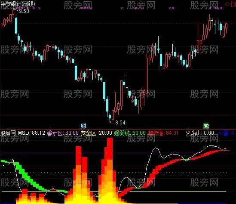Click the purple 80 warning zone line
This screenshot has width=236, height=204.
(x=114, y=153)
